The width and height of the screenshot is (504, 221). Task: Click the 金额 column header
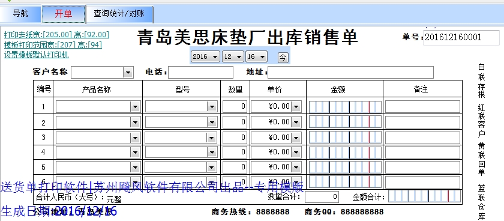click(x=338, y=89)
